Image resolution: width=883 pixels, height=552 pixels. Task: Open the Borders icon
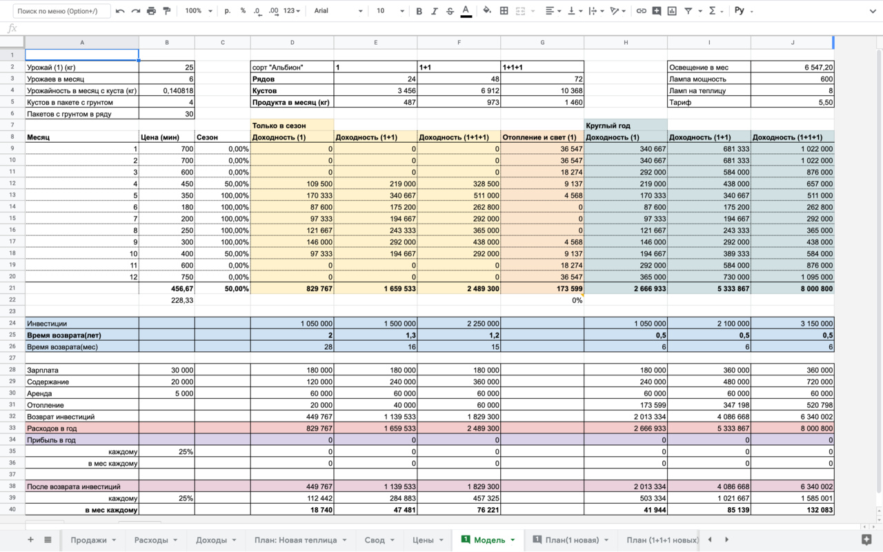tap(504, 11)
